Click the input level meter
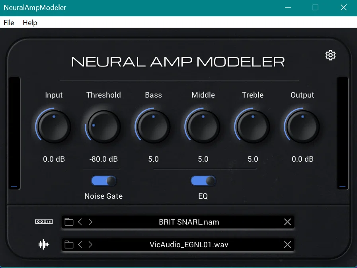The height and width of the screenshot is (268, 357). (x=14, y=133)
